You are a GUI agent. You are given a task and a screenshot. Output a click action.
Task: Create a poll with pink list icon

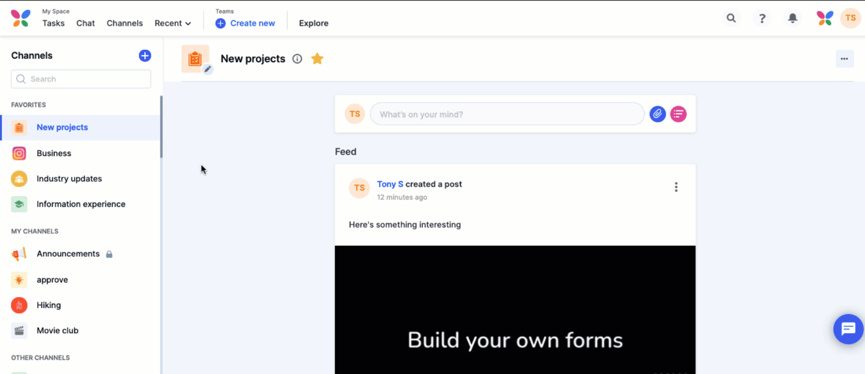point(678,114)
